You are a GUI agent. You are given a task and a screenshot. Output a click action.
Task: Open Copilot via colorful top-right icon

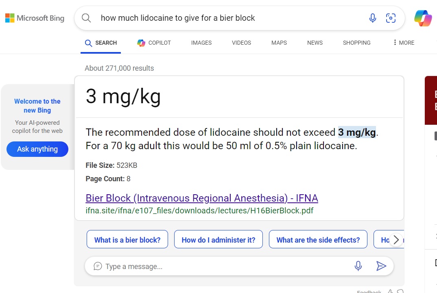[x=423, y=18]
